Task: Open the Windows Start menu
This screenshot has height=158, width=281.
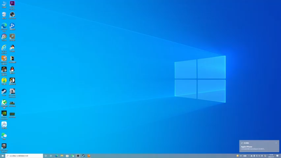Action: point(2,156)
